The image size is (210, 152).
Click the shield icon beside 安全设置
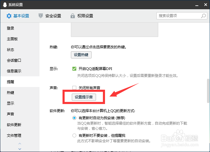(41, 16)
